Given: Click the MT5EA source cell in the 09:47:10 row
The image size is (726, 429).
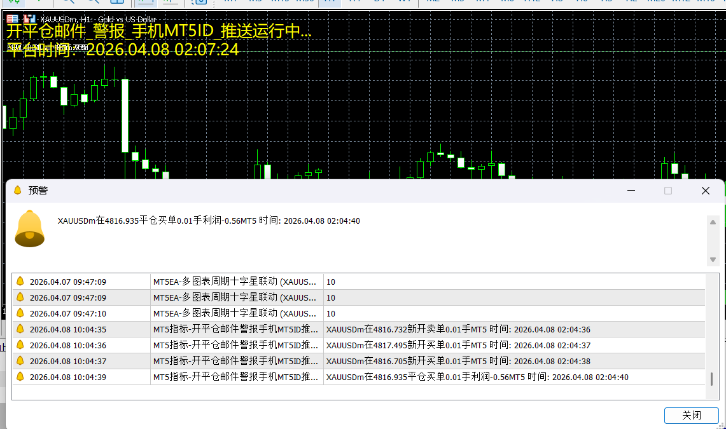Looking at the screenshot, I should 235,313.
